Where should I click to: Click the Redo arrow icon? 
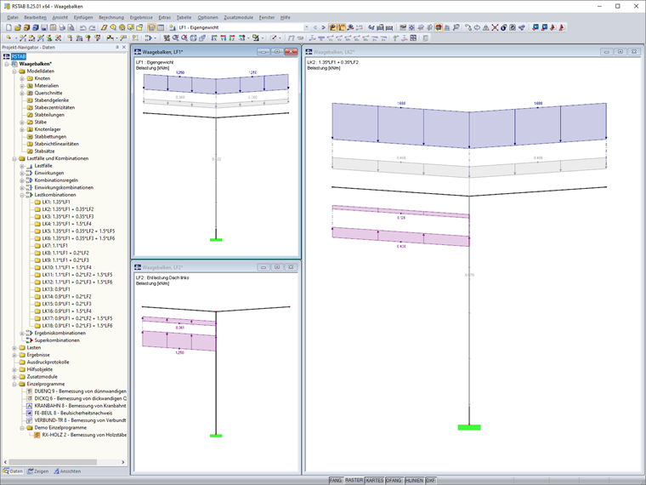pos(92,27)
